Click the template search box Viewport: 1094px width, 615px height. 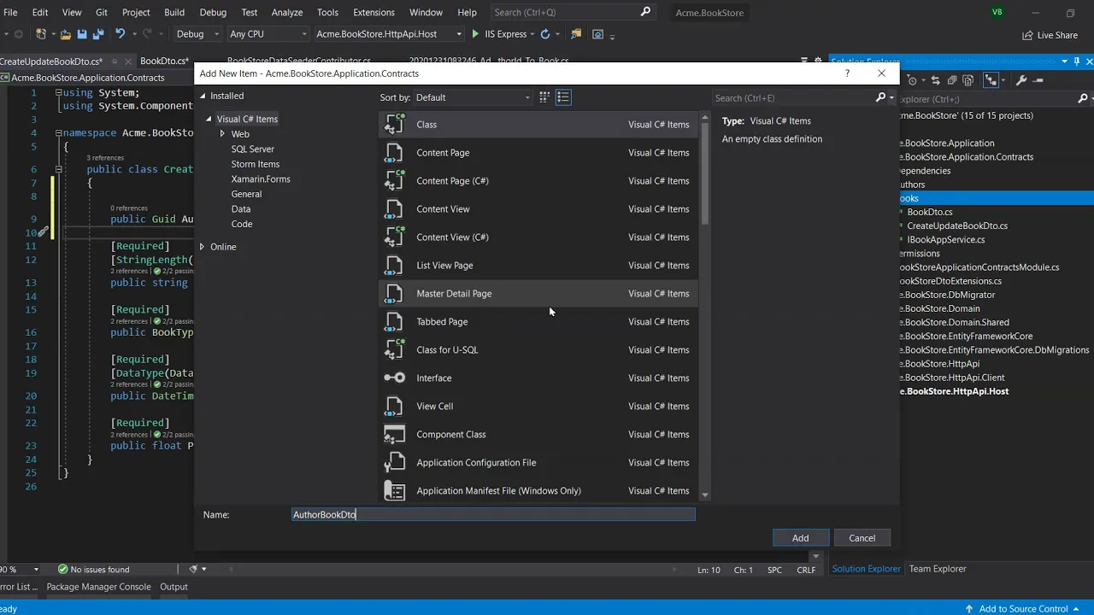pos(793,98)
